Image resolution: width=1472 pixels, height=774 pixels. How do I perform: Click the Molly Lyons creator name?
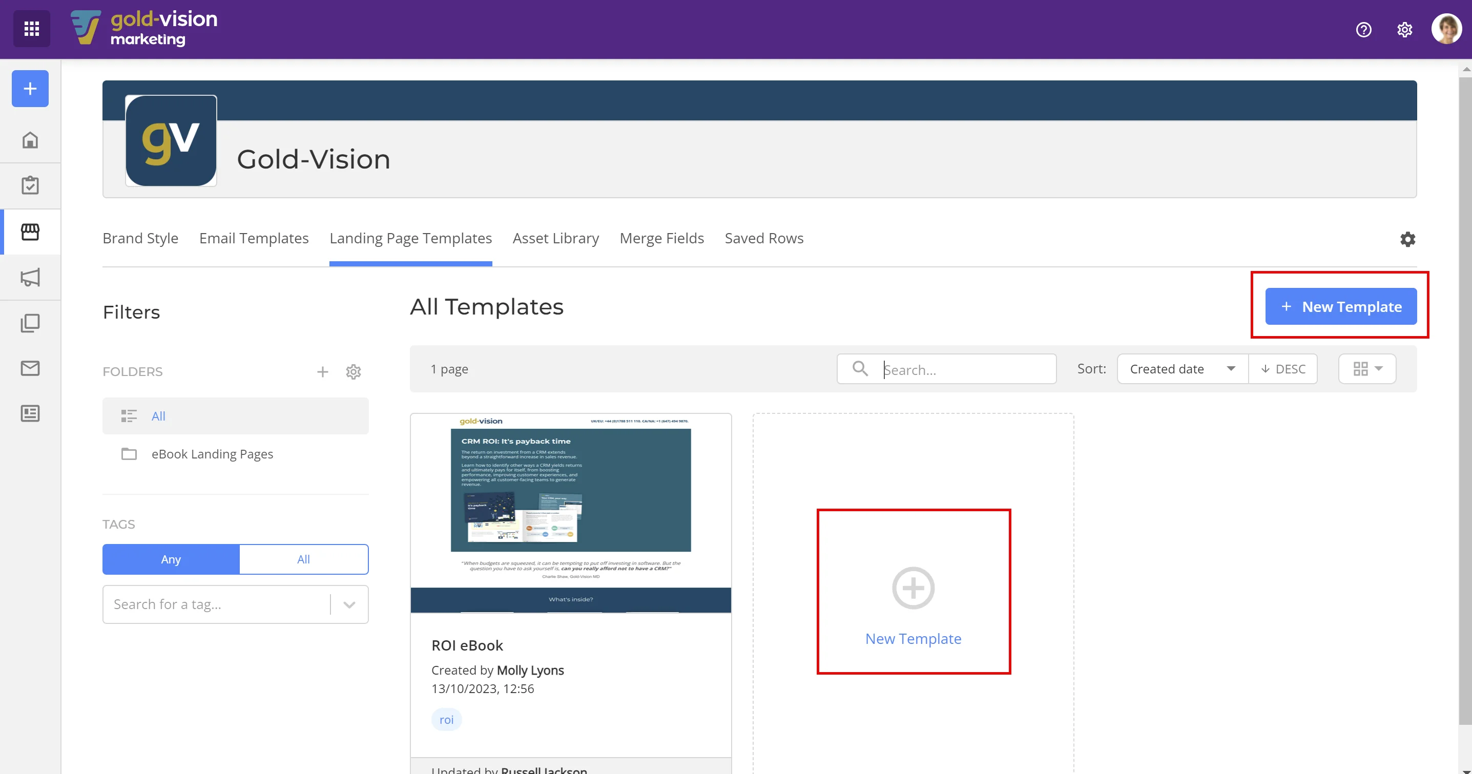pos(530,671)
